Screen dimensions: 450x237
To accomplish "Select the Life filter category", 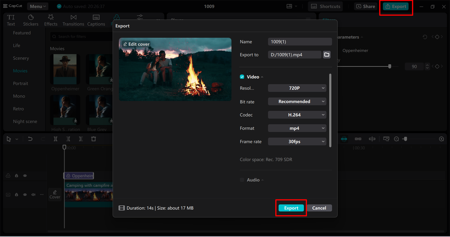I will 17,45.
